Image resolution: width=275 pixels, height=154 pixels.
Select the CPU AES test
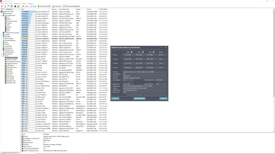[10, 71]
